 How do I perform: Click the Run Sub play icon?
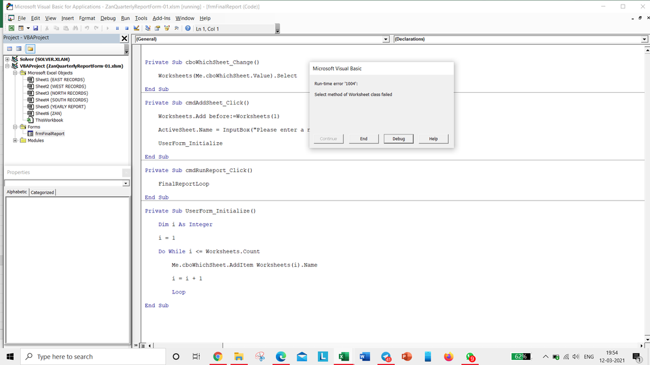click(107, 28)
